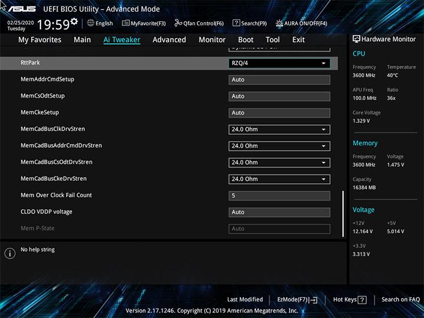Click the +3.3V 3.313 V reading
The height and width of the screenshot is (318, 424).
pos(361,254)
